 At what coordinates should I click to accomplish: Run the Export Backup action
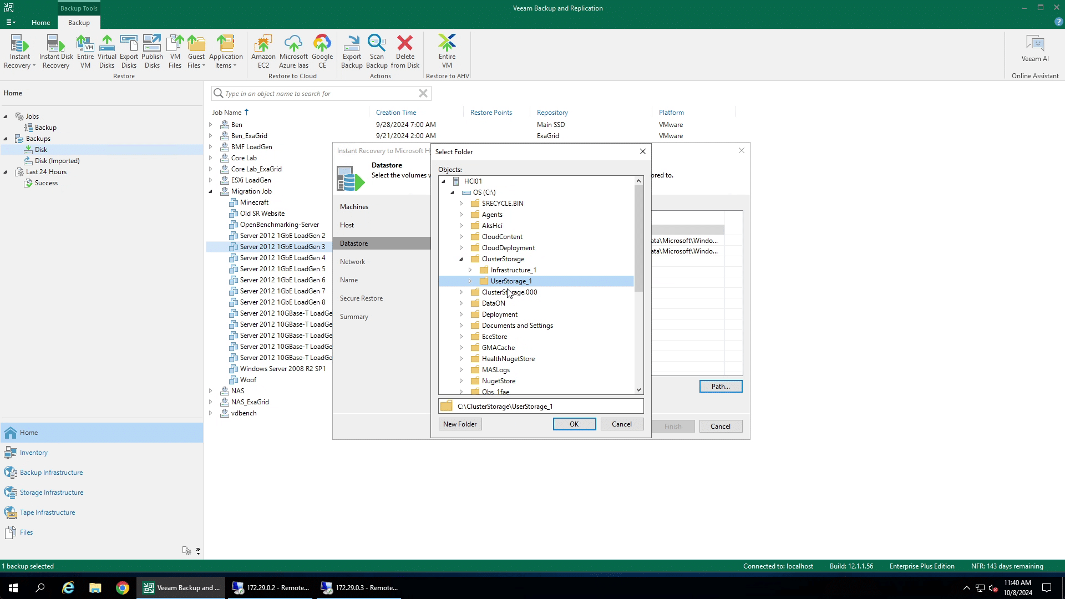tap(352, 51)
